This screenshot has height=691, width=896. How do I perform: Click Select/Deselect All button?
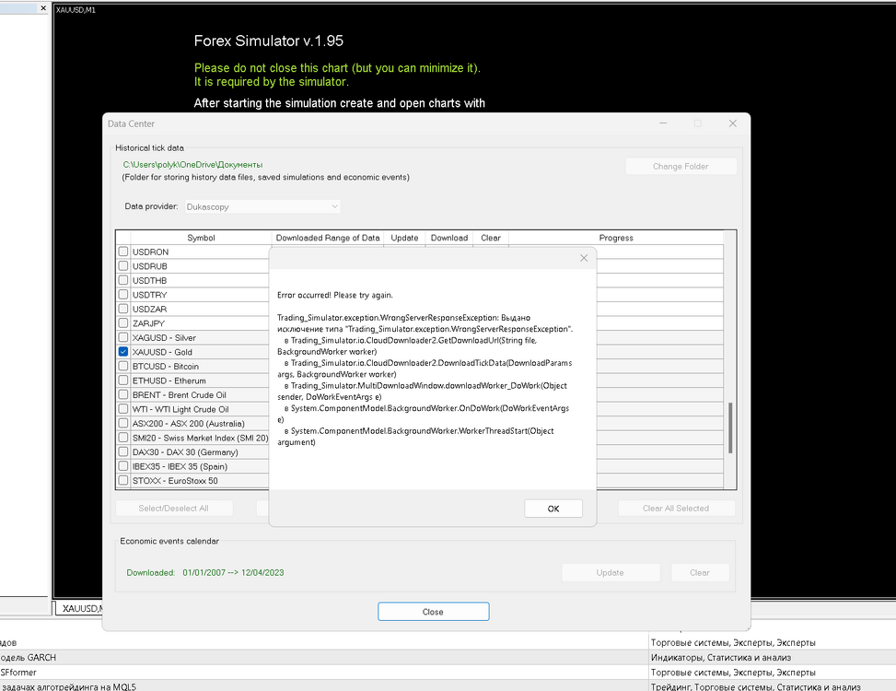pos(174,508)
